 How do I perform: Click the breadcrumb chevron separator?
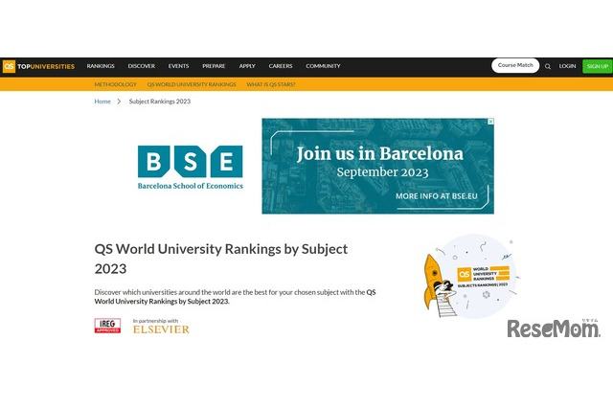point(120,102)
